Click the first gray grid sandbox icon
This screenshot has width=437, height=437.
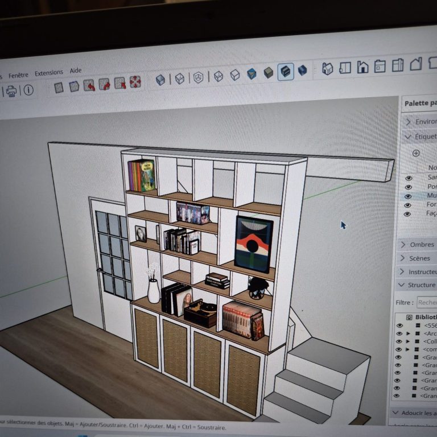click(59, 88)
